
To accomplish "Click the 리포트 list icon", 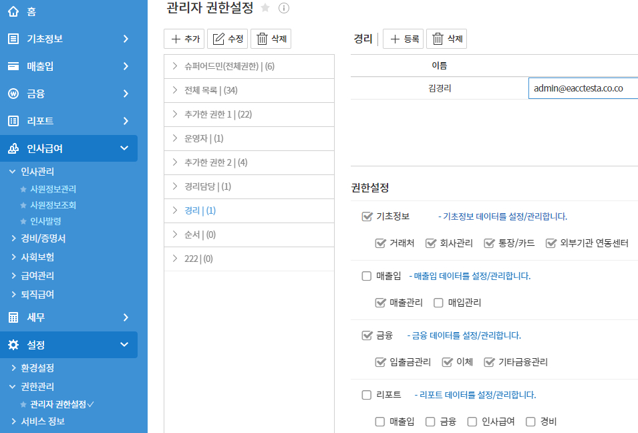I will [13, 121].
